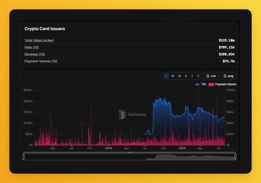Export the chart as .png

coord(228,76)
